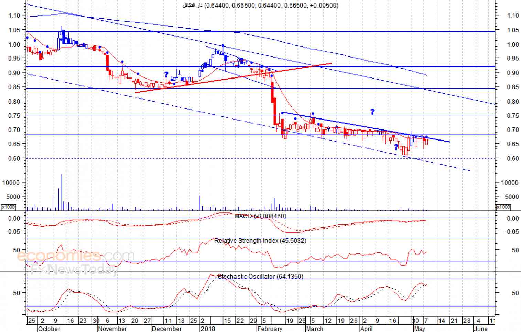Click the April month label on the time axis

click(366, 329)
